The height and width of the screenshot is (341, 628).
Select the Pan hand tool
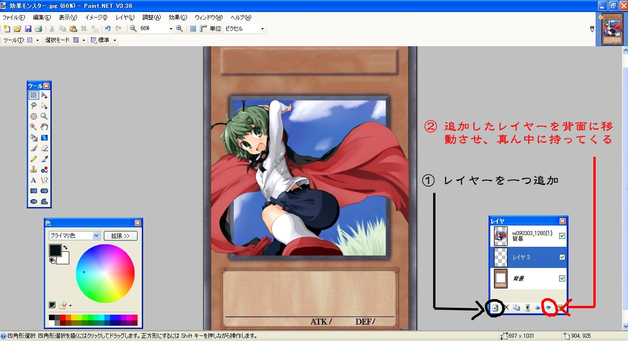coord(44,127)
